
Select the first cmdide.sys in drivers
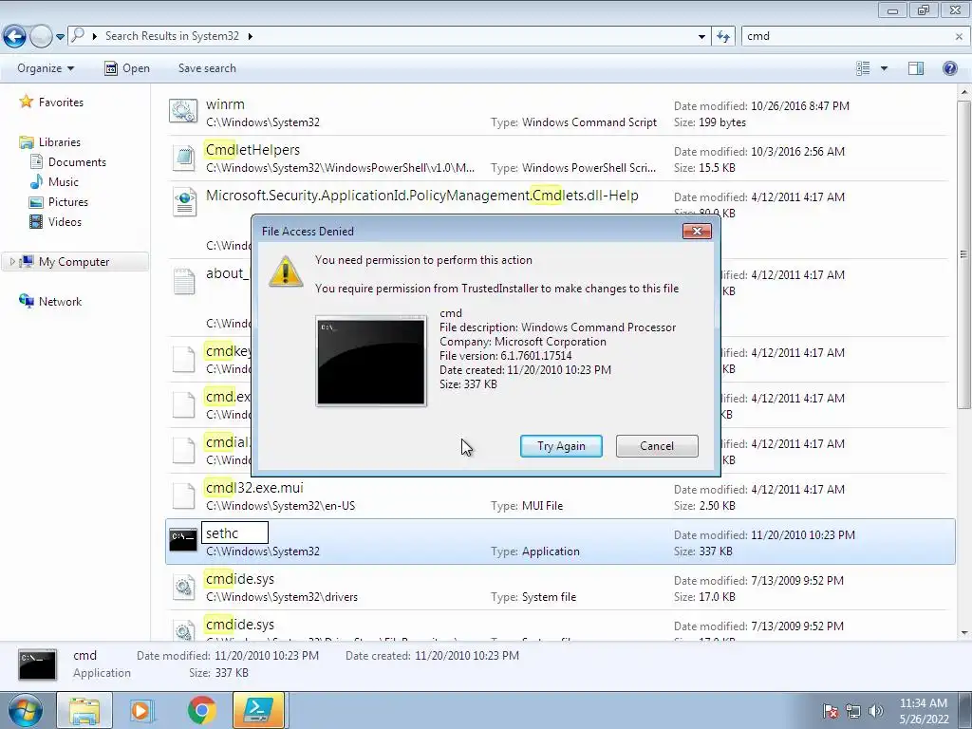(240, 579)
